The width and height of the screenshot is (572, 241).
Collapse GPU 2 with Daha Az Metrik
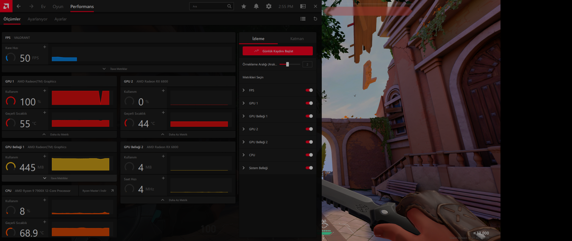178,134
